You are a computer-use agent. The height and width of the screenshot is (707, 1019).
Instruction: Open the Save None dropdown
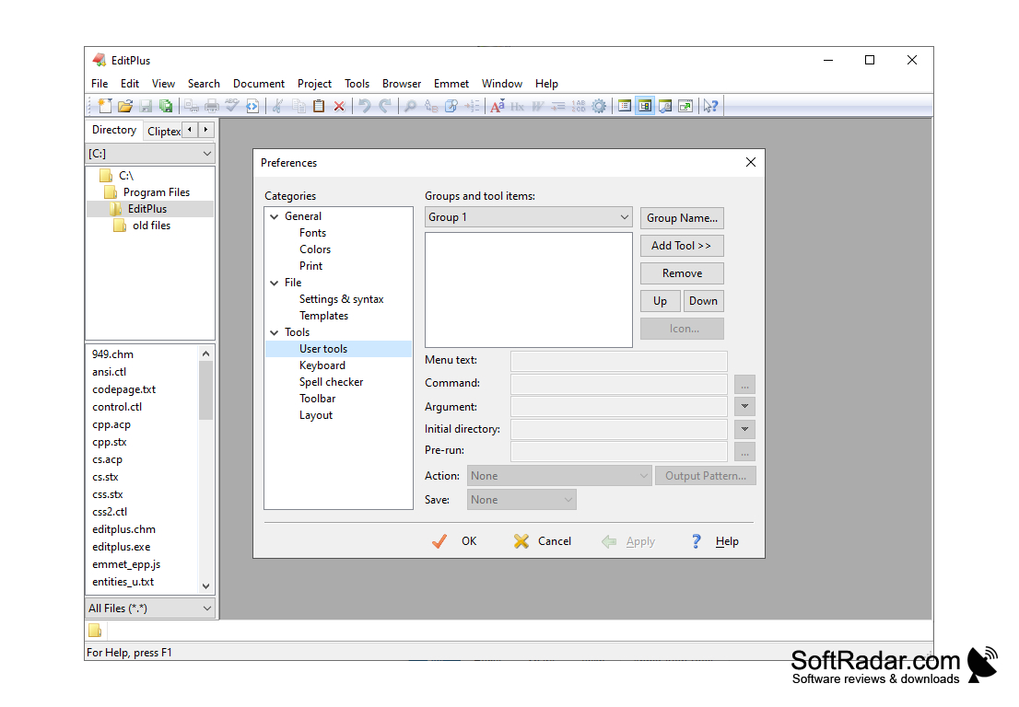521,500
